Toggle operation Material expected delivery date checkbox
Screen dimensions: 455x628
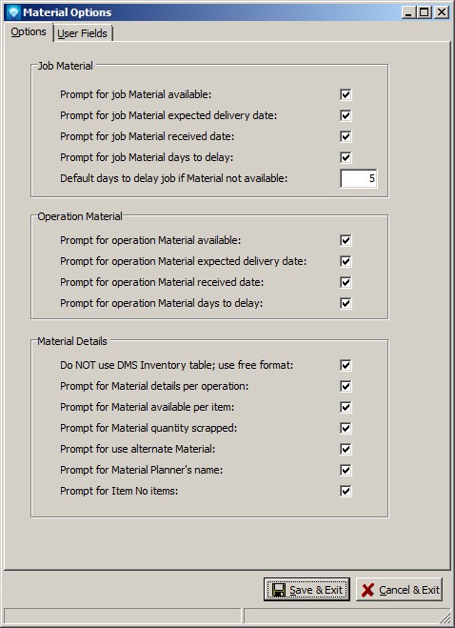346,261
